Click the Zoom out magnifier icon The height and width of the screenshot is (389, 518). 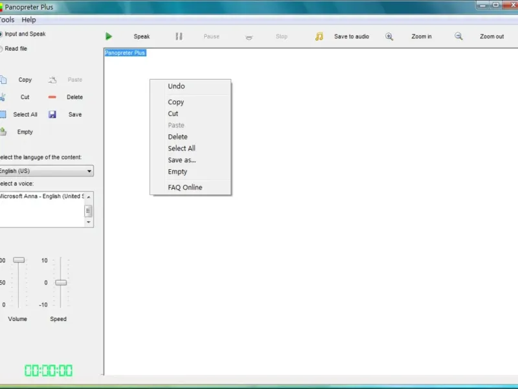(x=458, y=36)
